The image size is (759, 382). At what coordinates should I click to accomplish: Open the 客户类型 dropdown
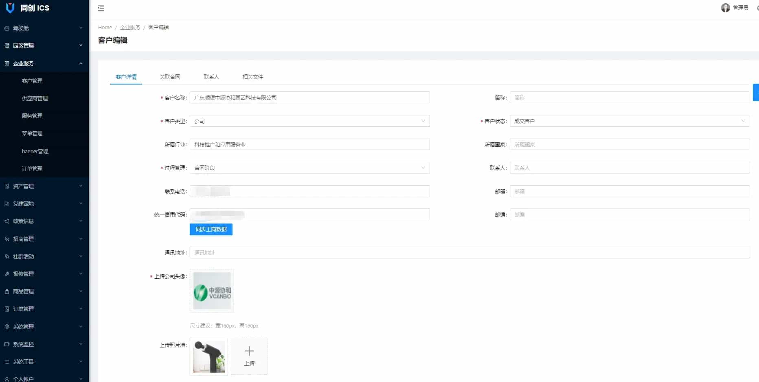tap(309, 121)
